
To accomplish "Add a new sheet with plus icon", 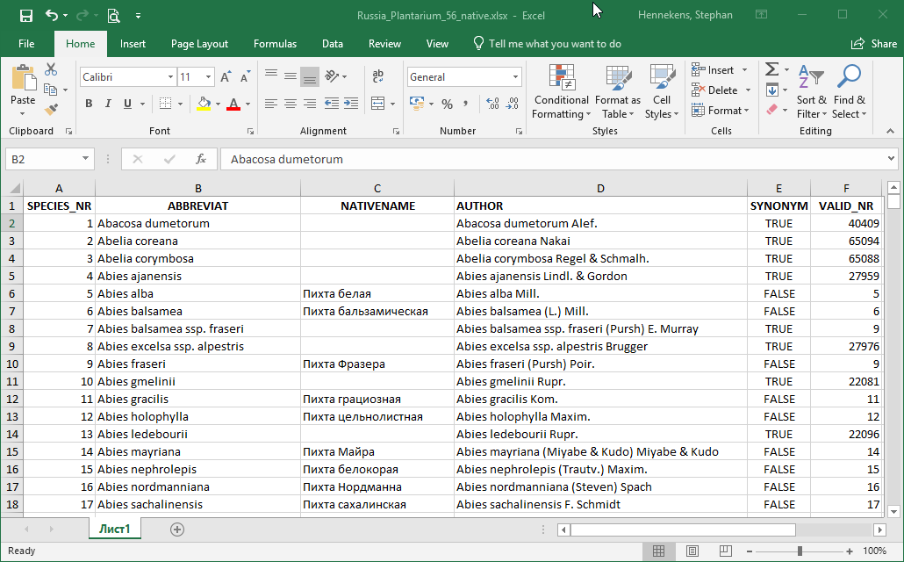I will 177,529.
